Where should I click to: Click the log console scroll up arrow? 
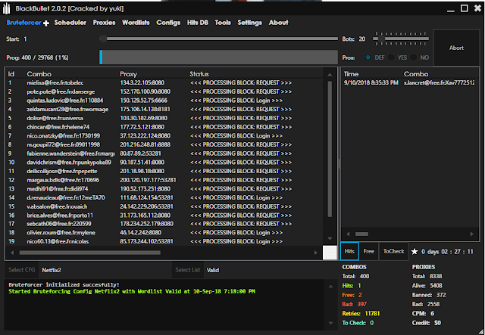tap(330, 286)
